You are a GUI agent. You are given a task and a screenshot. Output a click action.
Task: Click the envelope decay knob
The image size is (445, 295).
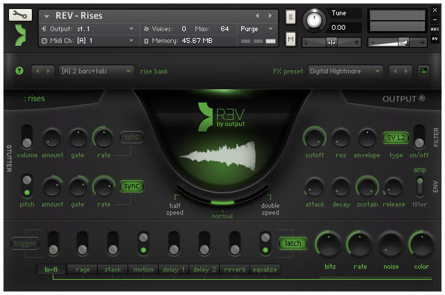point(340,187)
